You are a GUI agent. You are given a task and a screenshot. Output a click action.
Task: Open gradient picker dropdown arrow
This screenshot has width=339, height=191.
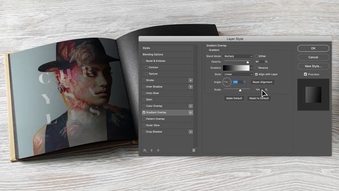pos(251,68)
